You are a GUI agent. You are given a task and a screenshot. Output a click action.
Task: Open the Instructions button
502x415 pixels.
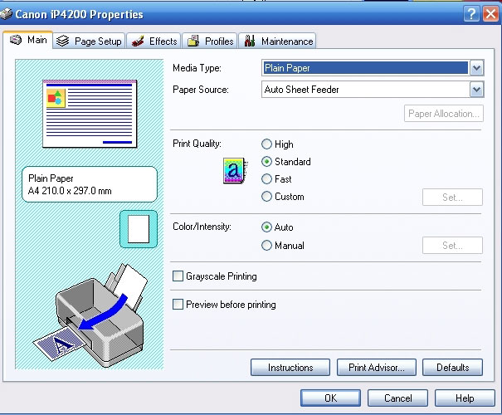click(290, 368)
